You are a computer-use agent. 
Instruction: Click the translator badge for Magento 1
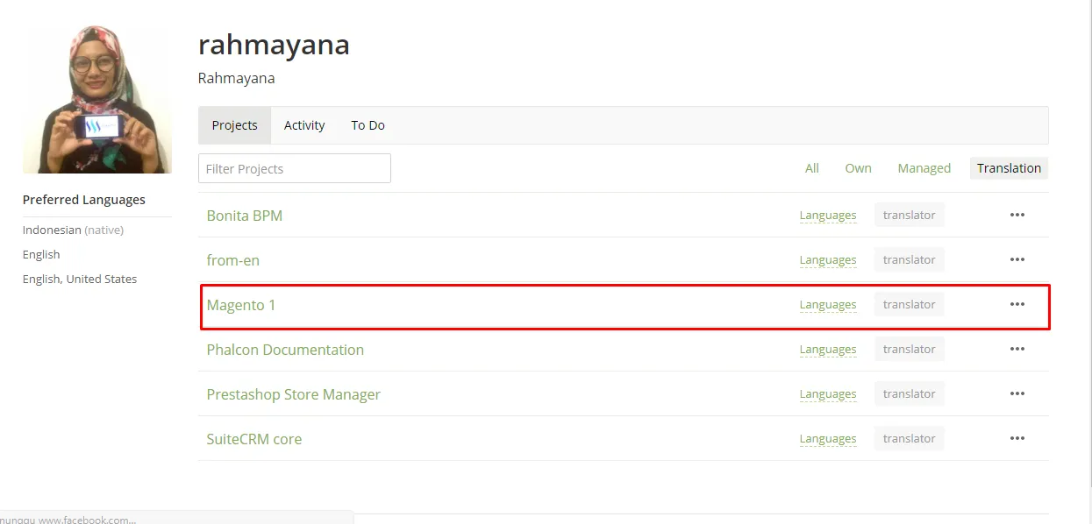910,304
